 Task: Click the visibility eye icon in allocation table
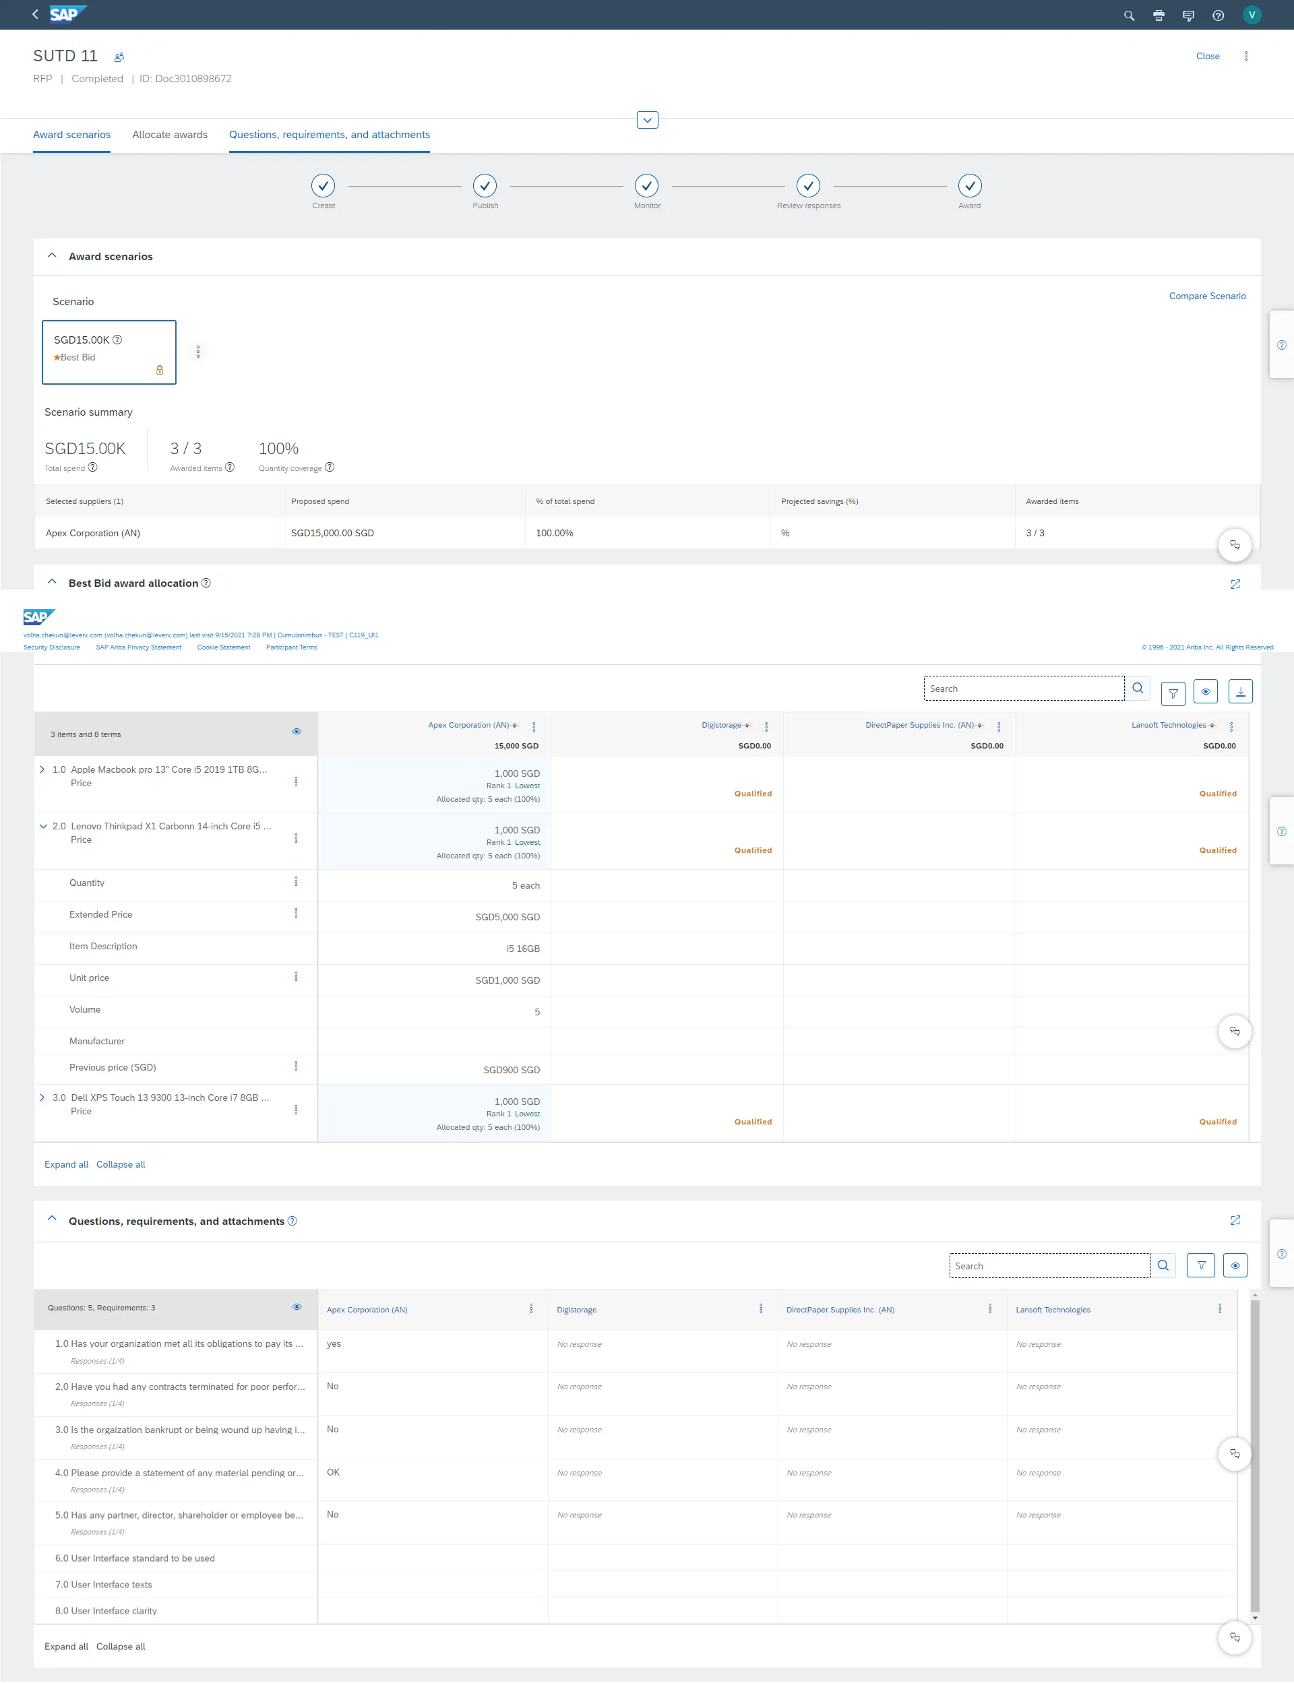click(x=297, y=734)
